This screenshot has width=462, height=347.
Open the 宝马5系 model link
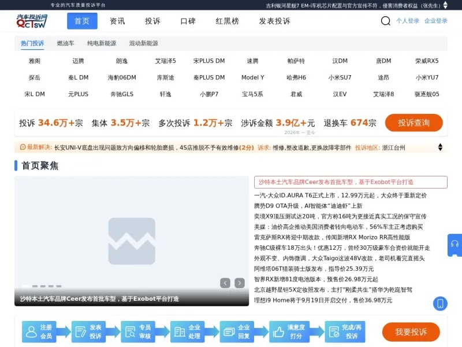click(252, 94)
